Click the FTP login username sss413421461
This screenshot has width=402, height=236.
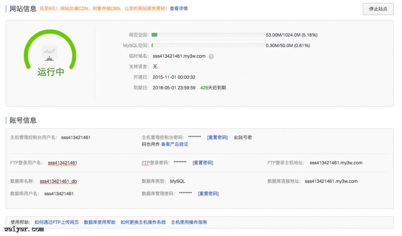point(62,163)
